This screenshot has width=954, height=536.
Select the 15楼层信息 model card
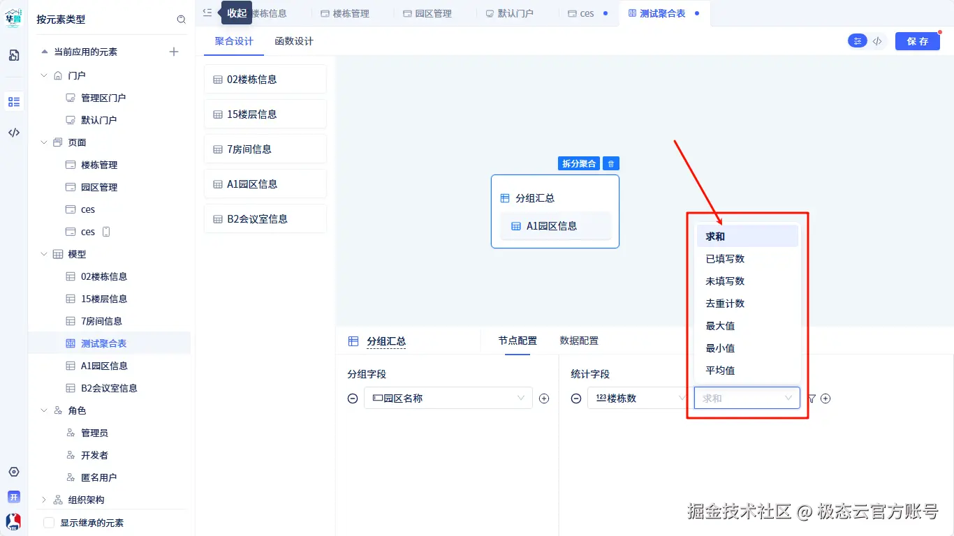pyautogui.click(x=265, y=114)
